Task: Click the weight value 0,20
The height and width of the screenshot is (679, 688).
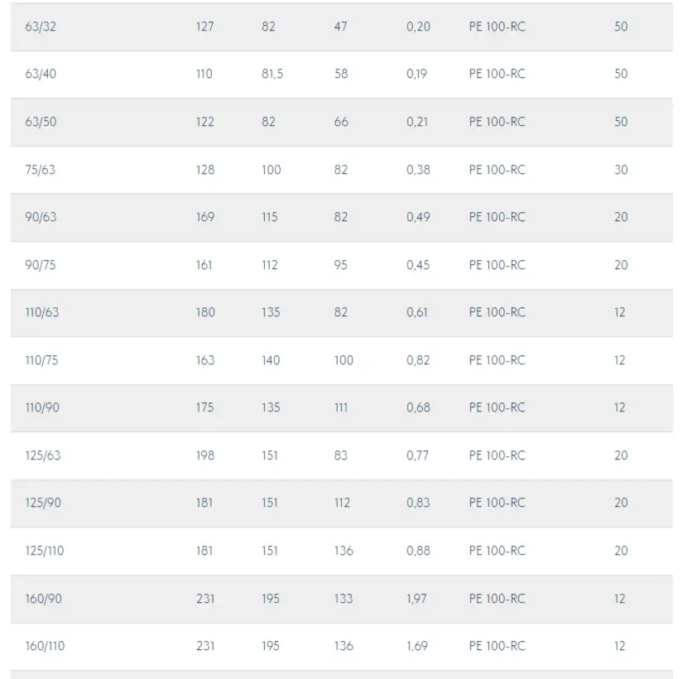Action: coord(418,26)
